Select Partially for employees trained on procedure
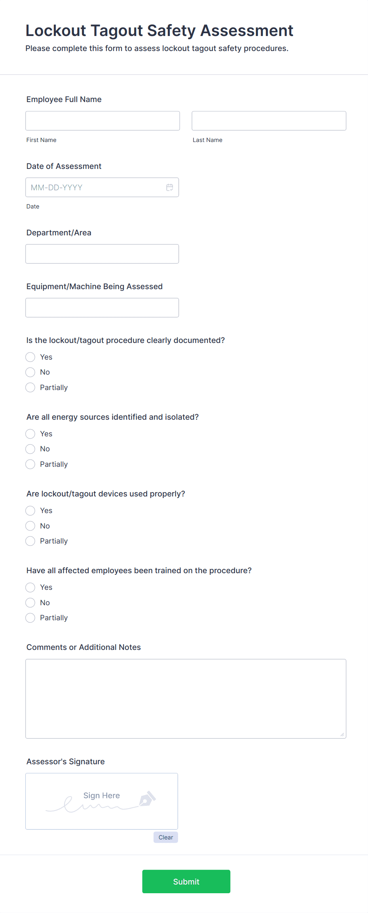The width and height of the screenshot is (368, 913). pyautogui.click(x=30, y=618)
